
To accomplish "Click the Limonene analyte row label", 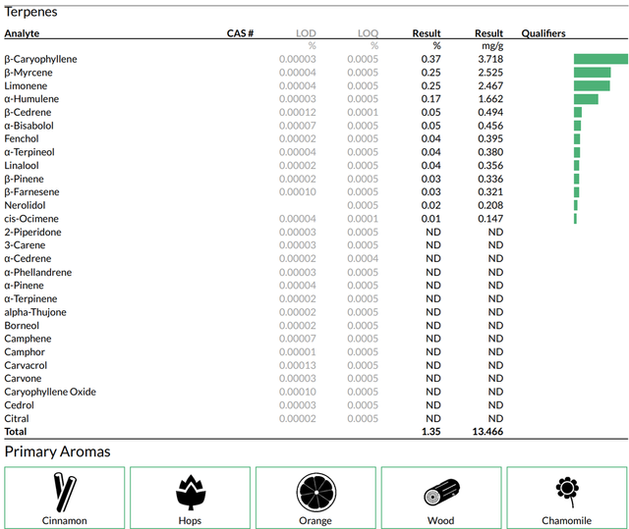I will pyautogui.click(x=26, y=85).
